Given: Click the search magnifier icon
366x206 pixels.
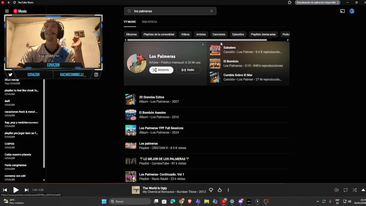Looking at the screenshot, I should click(129, 11).
